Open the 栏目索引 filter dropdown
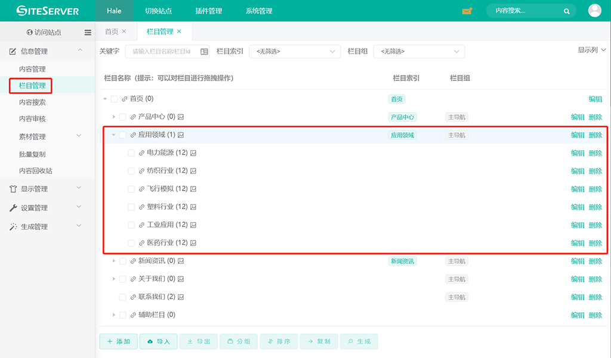 tap(295, 52)
